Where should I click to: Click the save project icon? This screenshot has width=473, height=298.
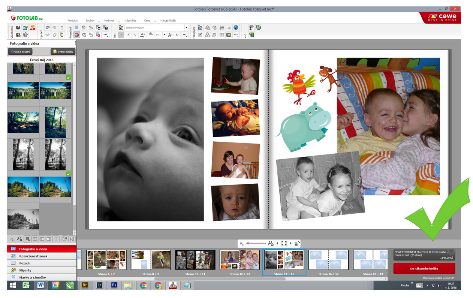point(18,28)
